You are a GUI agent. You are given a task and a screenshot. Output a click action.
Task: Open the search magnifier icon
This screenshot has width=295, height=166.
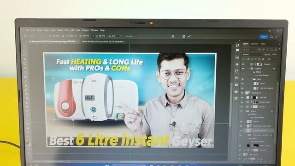[271, 37]
